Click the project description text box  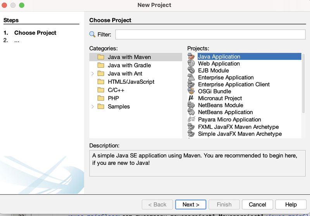point(197,163)
